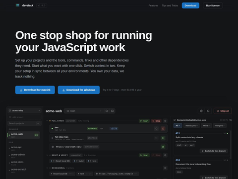Click the pull request list scrollbar
Image resolution: width=238 pixels, height=179 pixels.
(x=231, y=145)
